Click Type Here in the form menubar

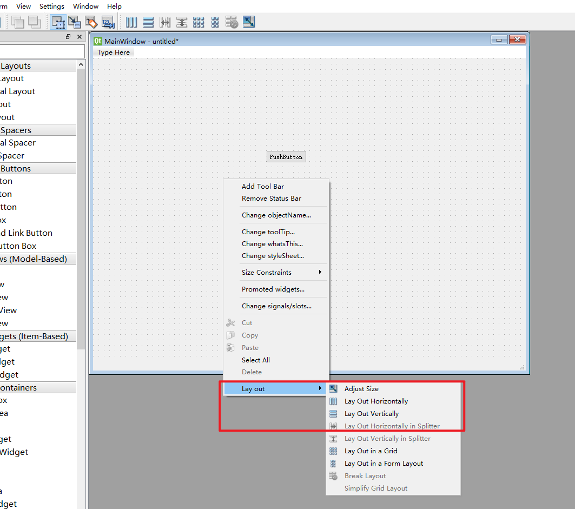(x=114, y=52)
